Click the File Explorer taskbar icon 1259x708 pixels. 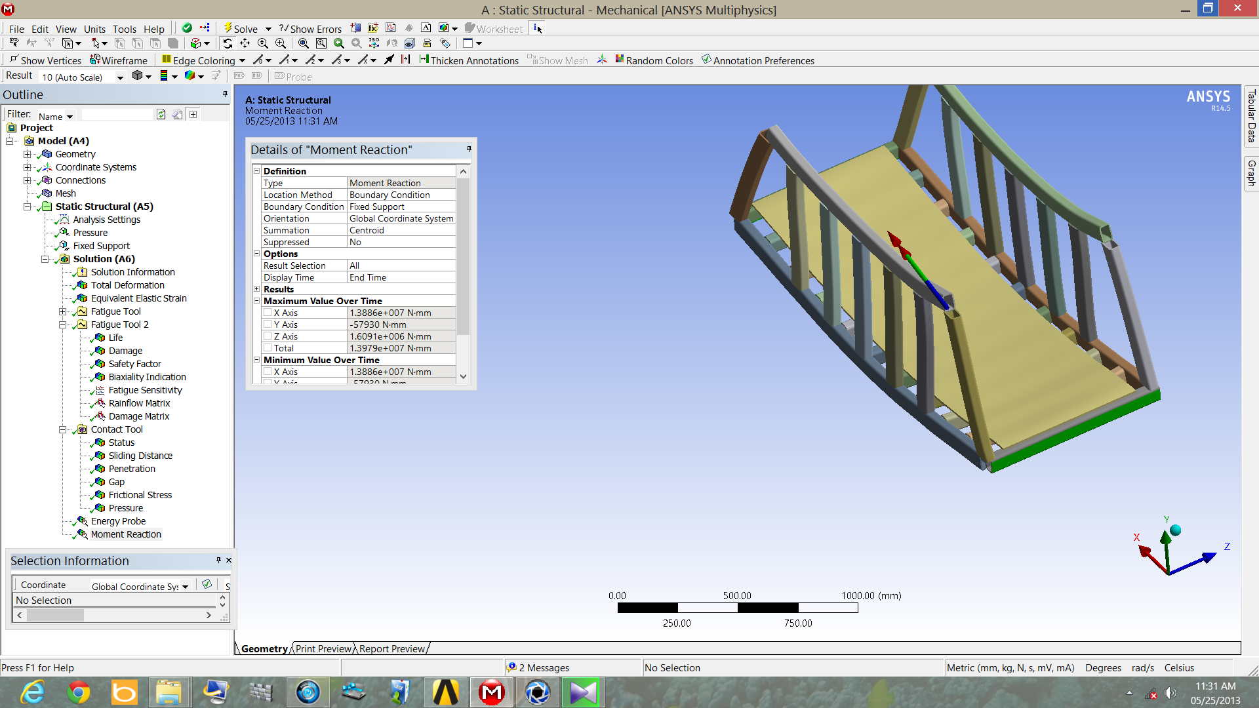[x=169, y=692]
